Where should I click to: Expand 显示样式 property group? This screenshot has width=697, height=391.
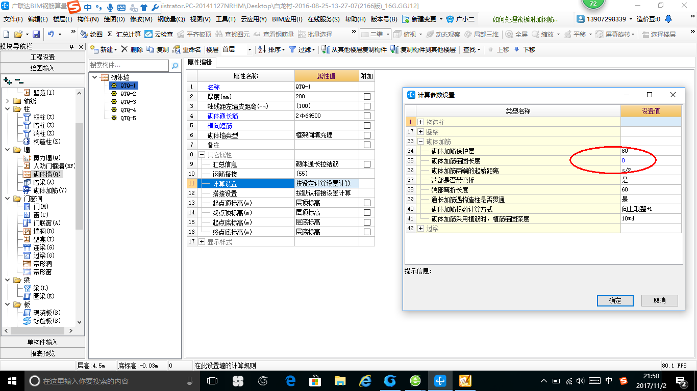coord(202,242)
